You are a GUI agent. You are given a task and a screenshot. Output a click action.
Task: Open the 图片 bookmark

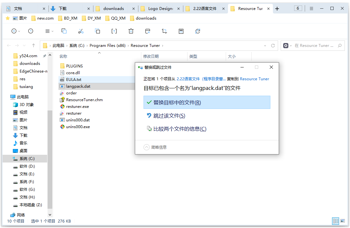pos(20,18)
